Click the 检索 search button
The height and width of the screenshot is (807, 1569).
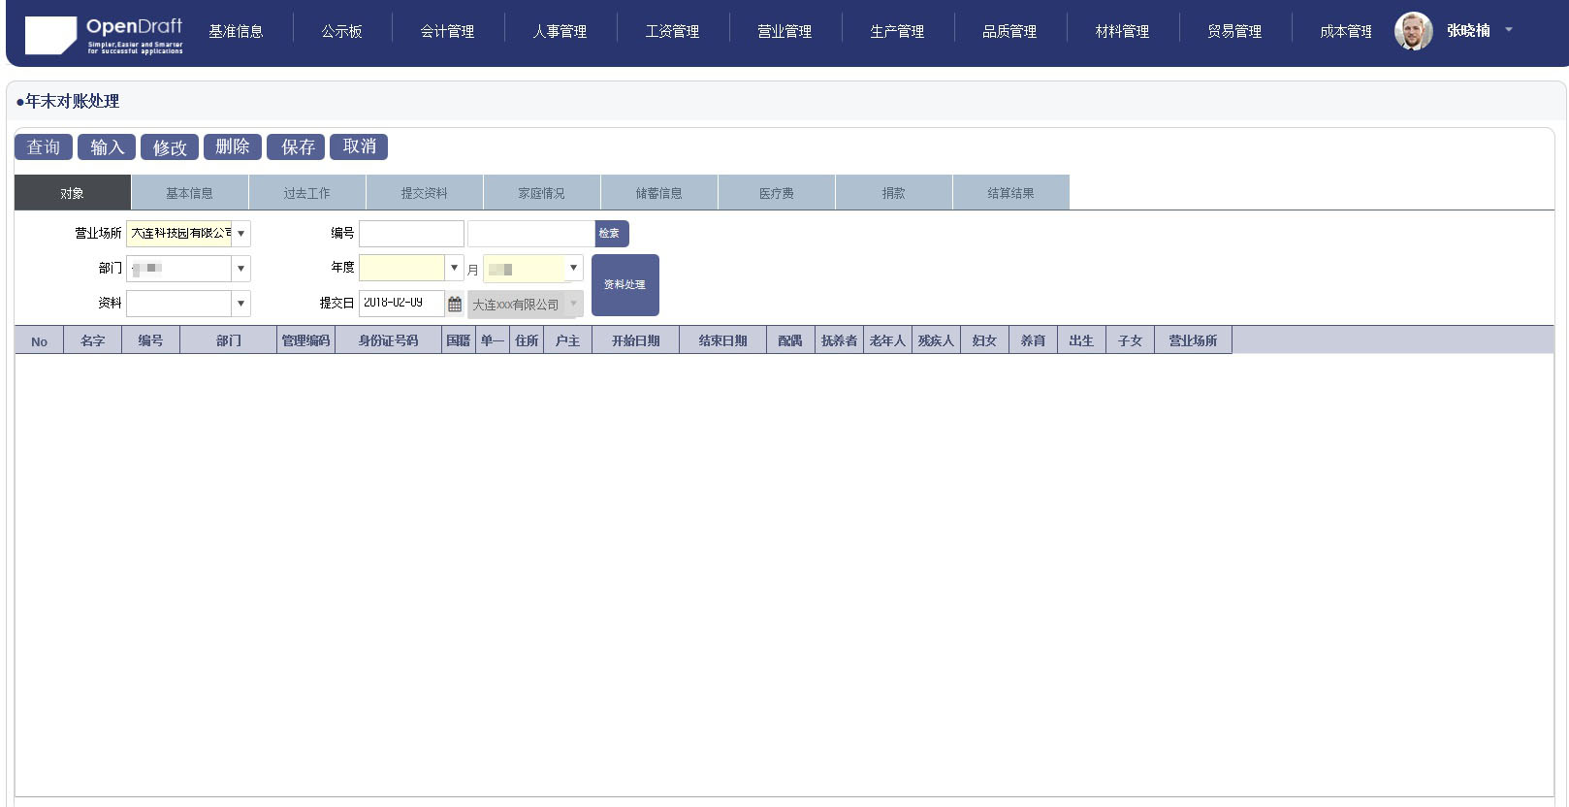[x=611, y=234]
